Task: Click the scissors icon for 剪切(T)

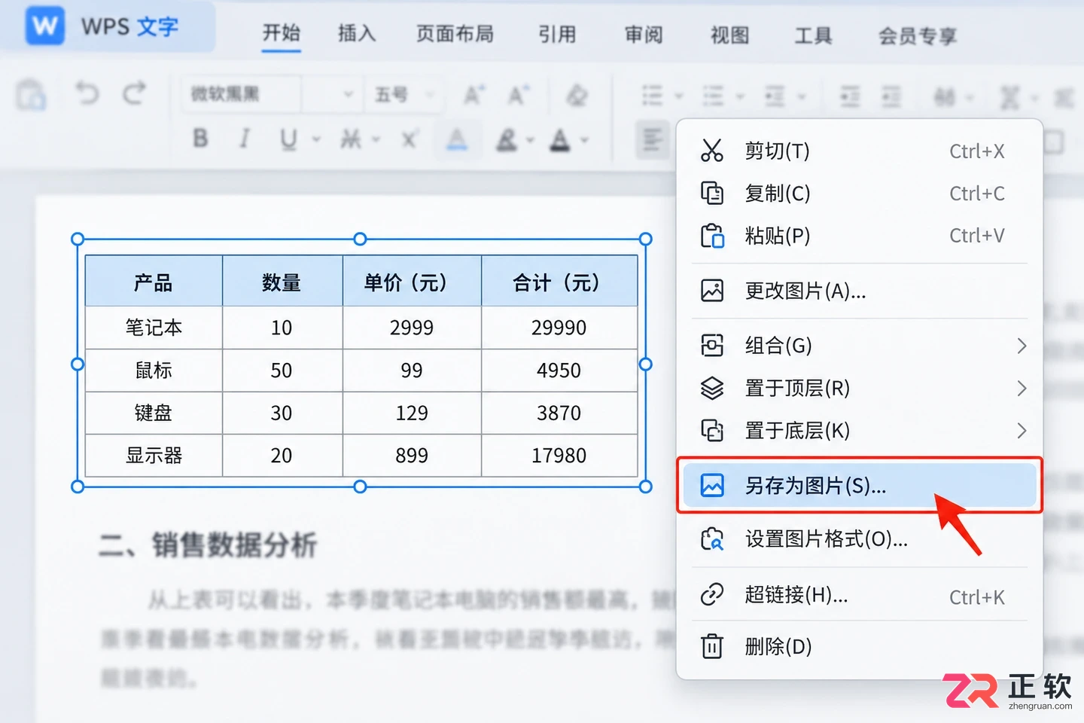Action: pos(711,151)
